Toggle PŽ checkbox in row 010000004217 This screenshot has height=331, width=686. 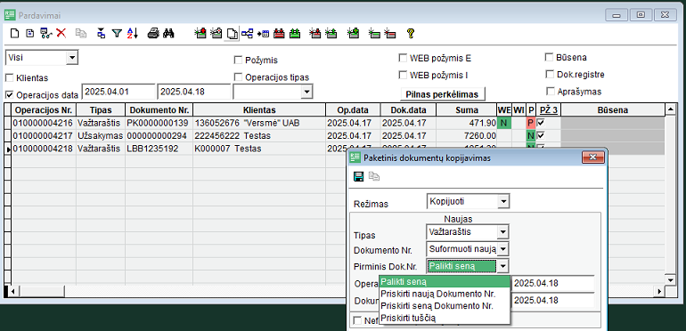pos(541,136)
